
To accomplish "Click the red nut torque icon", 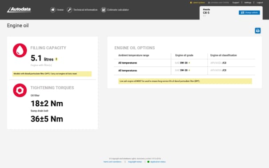I will [x=20, y=90].
